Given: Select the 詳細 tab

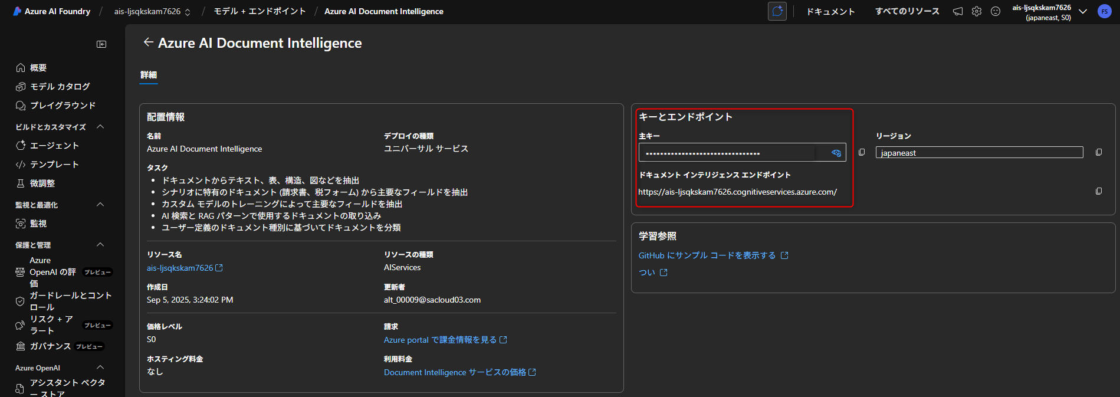Looking at the screenshot, I should pyautogui.click(x=149, y=75).
